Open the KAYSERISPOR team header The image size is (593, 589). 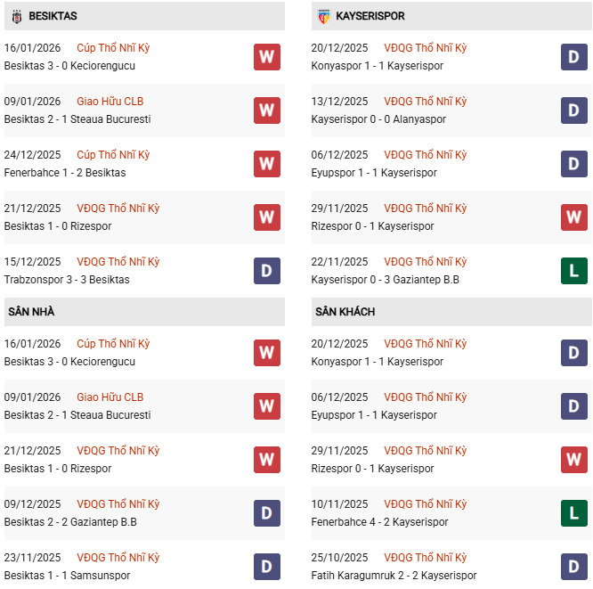[370, 16]
